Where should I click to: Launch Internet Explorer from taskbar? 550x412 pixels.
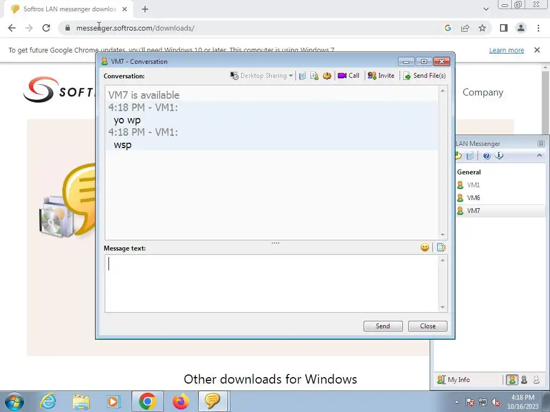pyautogui.click(x=48, y=401)
